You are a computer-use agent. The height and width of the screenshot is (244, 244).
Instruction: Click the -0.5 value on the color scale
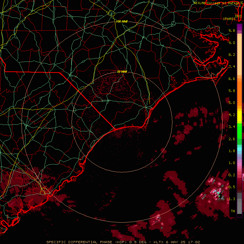231,187
